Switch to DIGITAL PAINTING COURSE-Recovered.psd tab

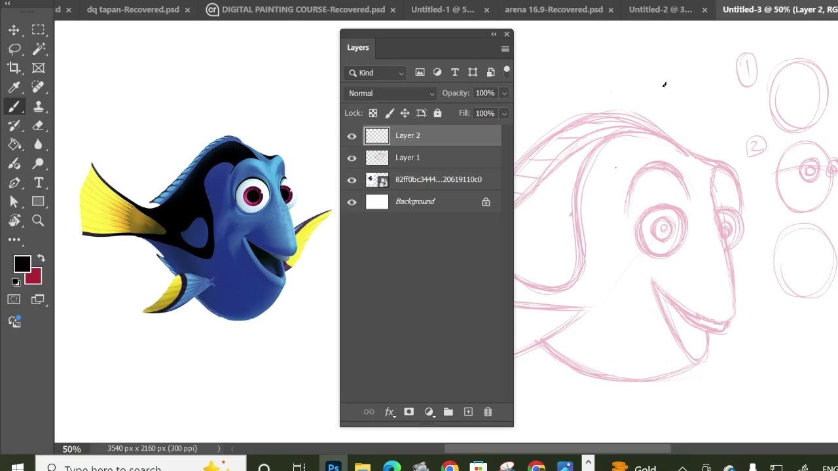(x=303, y=10)
